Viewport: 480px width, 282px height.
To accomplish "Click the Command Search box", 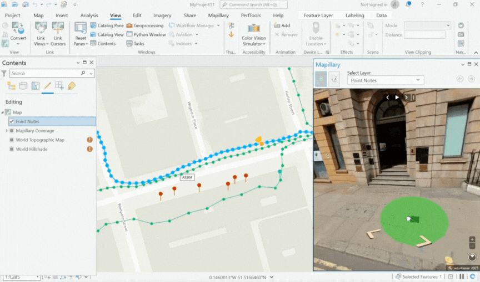I will click(254, 4).
